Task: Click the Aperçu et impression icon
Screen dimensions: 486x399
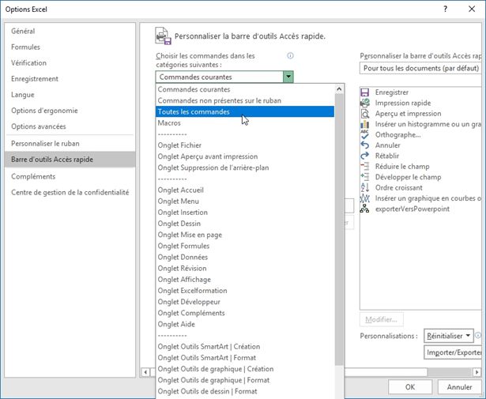Action: [365, 114]
